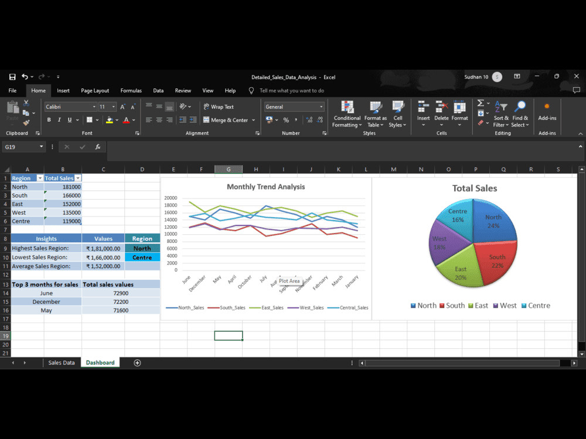Toggle Italic formatting
586x439 pixels.
click(59, 120)
